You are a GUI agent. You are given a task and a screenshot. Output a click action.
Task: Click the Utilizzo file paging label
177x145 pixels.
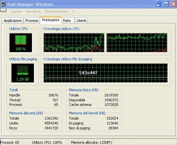[x=23, y=59]
